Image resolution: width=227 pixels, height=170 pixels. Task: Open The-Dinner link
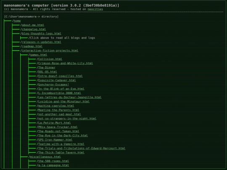[x=47, y=68]
